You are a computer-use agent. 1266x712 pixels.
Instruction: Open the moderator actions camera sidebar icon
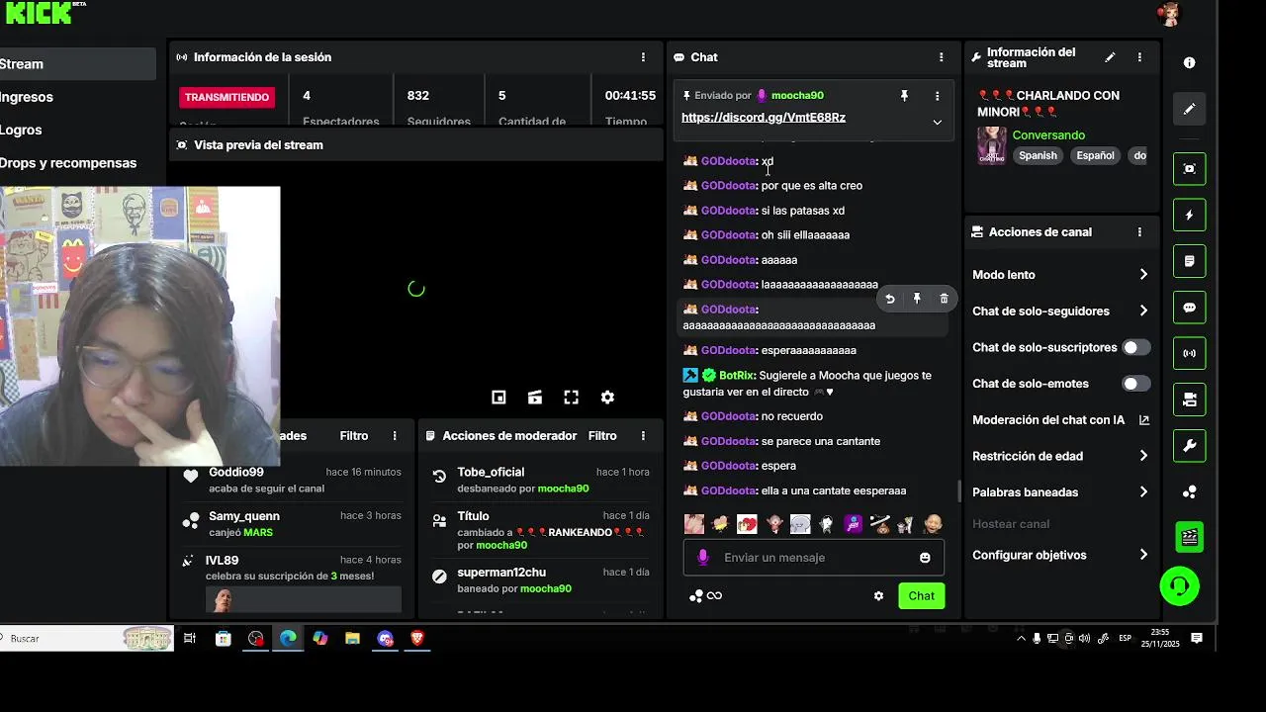click(1189, 400)
